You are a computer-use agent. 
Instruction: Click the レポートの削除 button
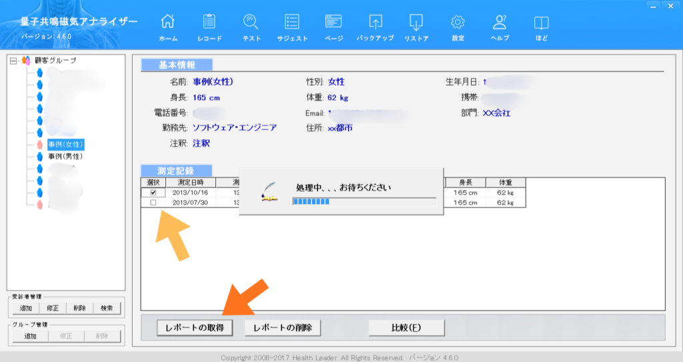pyautogui.click(x=283, y=327)
